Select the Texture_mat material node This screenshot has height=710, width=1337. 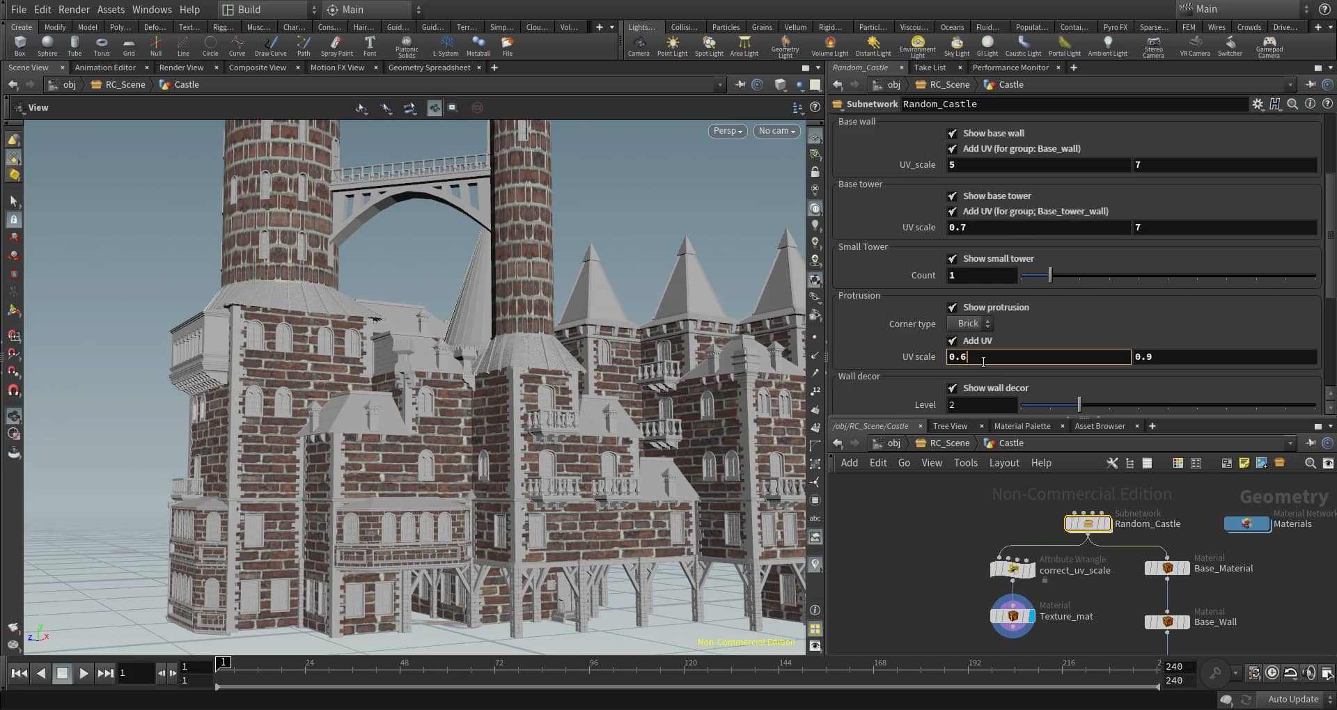1012,615
